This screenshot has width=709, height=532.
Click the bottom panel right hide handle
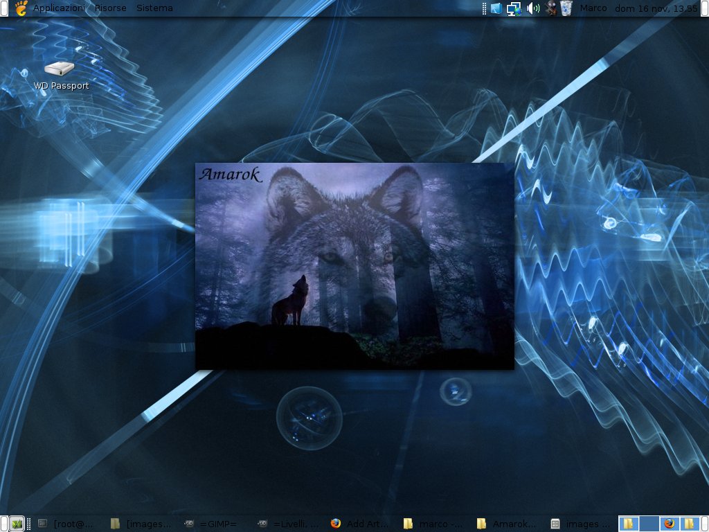click(x=705, y=524)
